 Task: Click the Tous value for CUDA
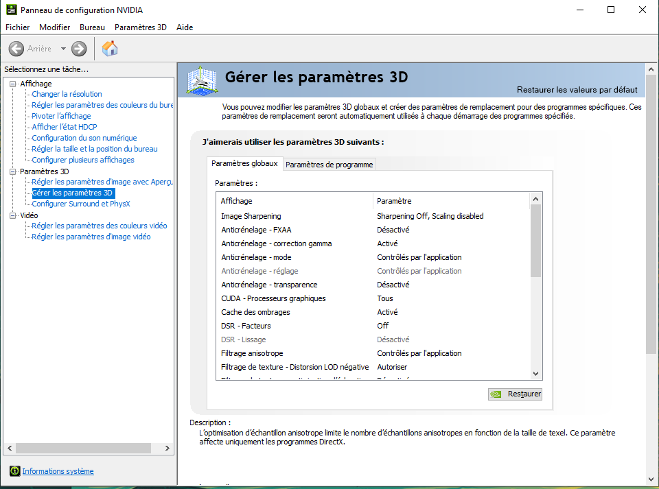tap(385, 298)
